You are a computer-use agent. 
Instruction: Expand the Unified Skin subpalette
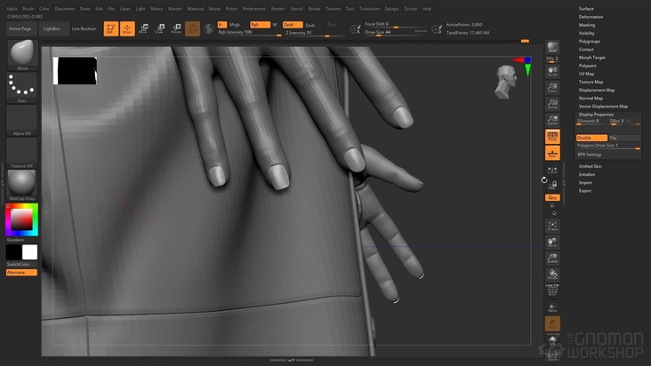click(x=590, y=166)
